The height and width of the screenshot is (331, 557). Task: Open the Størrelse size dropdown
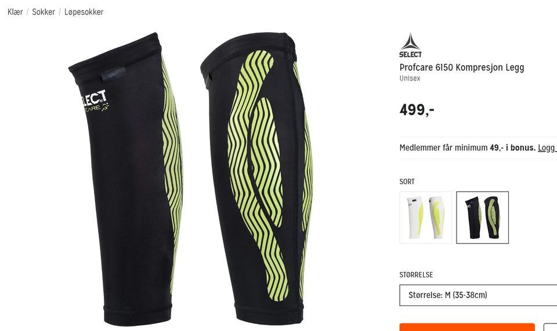tap(478, 295)
